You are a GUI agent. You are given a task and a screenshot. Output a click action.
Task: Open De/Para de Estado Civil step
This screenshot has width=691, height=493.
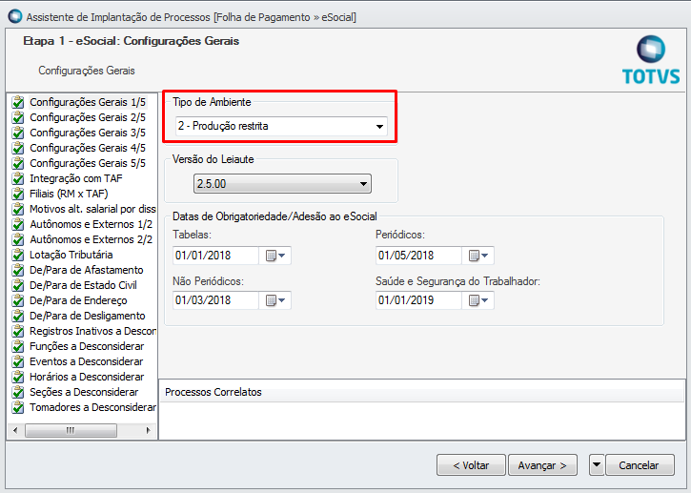pyautogui.click(x=83, y=285)
